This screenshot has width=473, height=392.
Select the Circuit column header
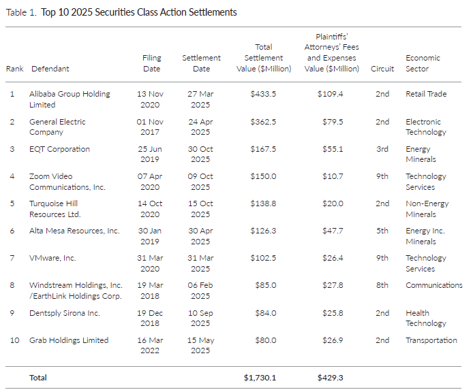coord(382,69)
